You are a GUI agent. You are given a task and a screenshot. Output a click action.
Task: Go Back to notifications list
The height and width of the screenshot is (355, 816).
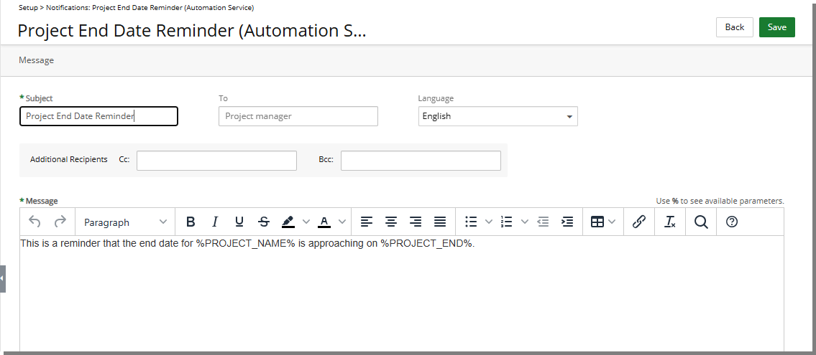click(734, 27)
